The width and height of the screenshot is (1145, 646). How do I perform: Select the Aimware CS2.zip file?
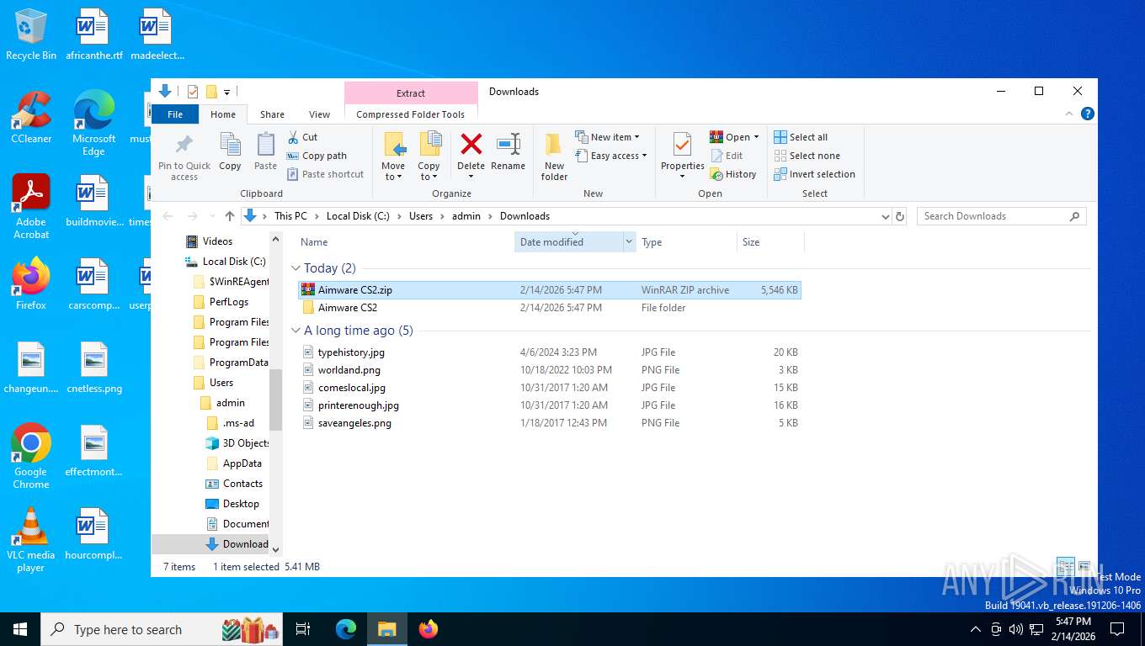click(x=550, y=290)
